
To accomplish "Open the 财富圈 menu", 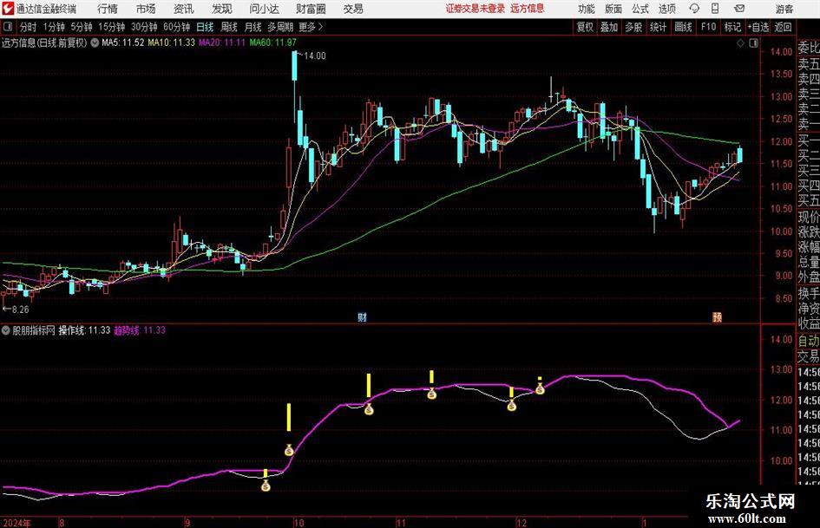I will 311,9.
